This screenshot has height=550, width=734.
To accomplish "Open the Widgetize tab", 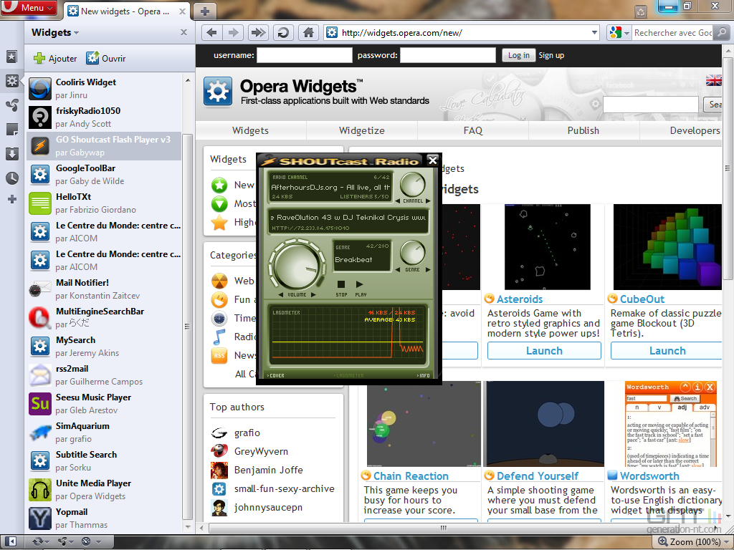I will click(362, 130).
